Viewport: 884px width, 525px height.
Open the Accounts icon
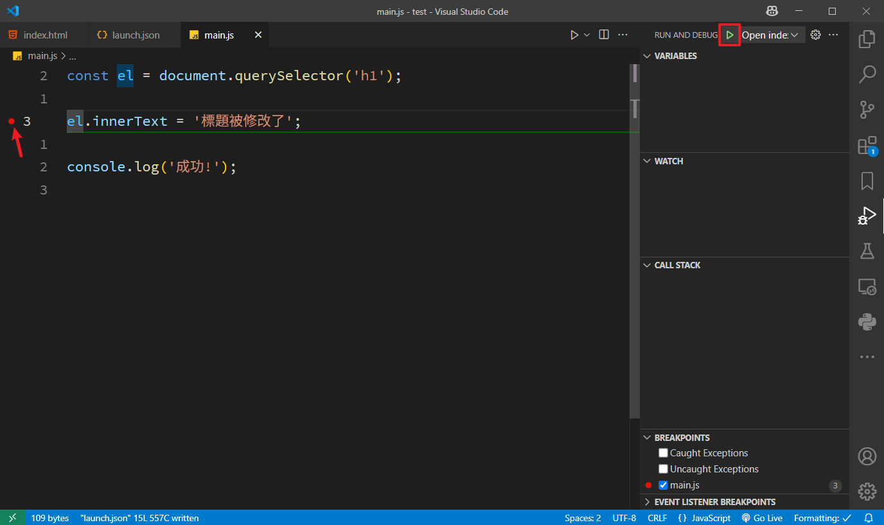pyautogui.click(x=867, y=456)
